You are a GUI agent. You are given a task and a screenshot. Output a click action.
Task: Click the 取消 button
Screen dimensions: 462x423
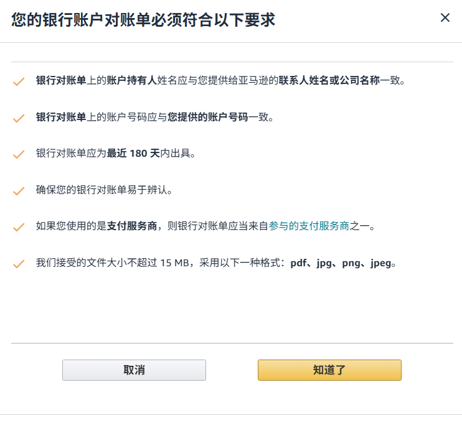click(x=134, y=370)
